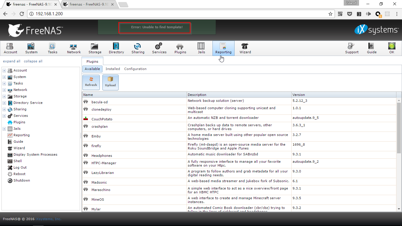Sort plugins by the Name column header
This screenshot has height=226, width=402.
(x=134, y=95)
